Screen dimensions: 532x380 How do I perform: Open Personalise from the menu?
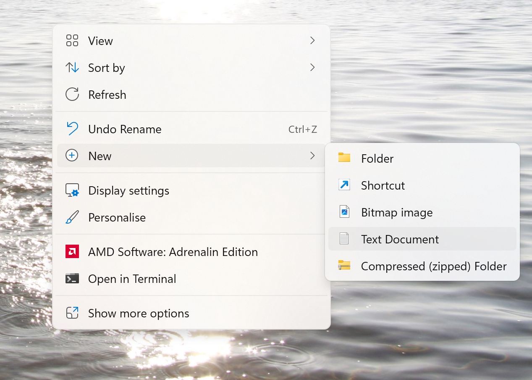pyautogui.click(x=191, y=217)
